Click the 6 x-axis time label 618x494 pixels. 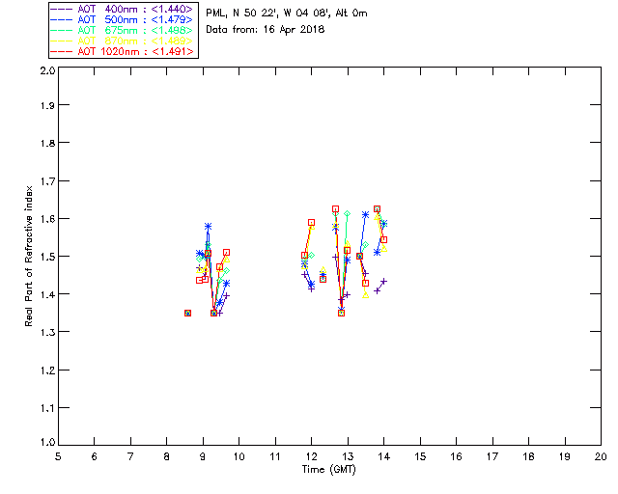(x=95, y=456)
